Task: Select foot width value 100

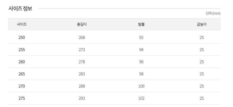Action: [141, 86]
